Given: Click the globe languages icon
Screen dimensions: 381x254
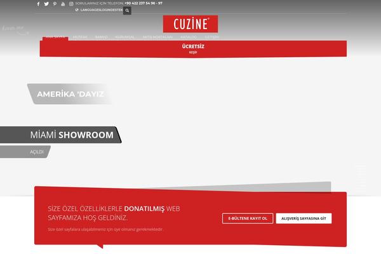Looking at the screenshot, I should pyautogui.click(x=77, y=10).
